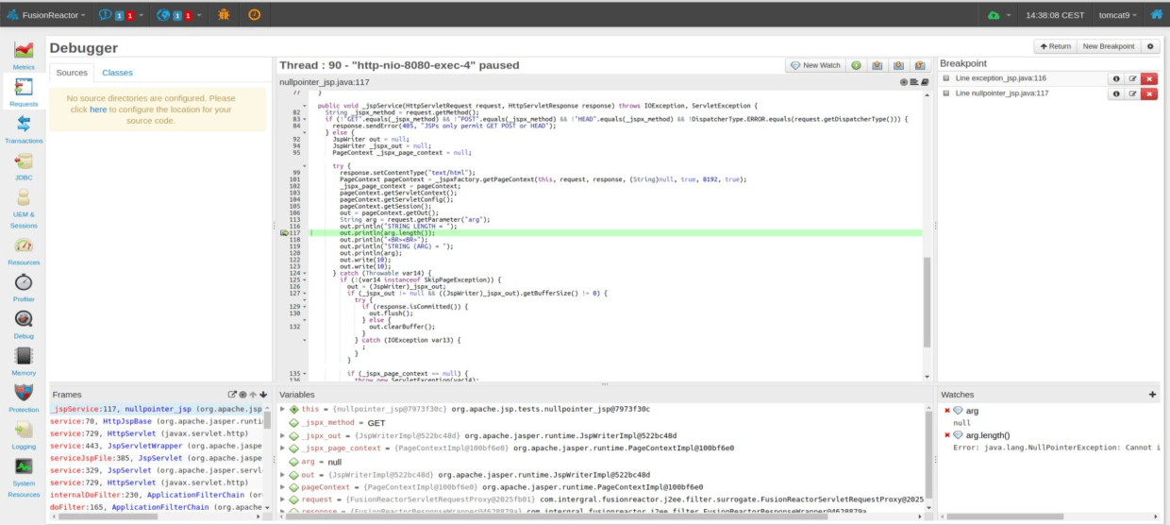Click the New Breakpoint button

(x=1108, y=46)
